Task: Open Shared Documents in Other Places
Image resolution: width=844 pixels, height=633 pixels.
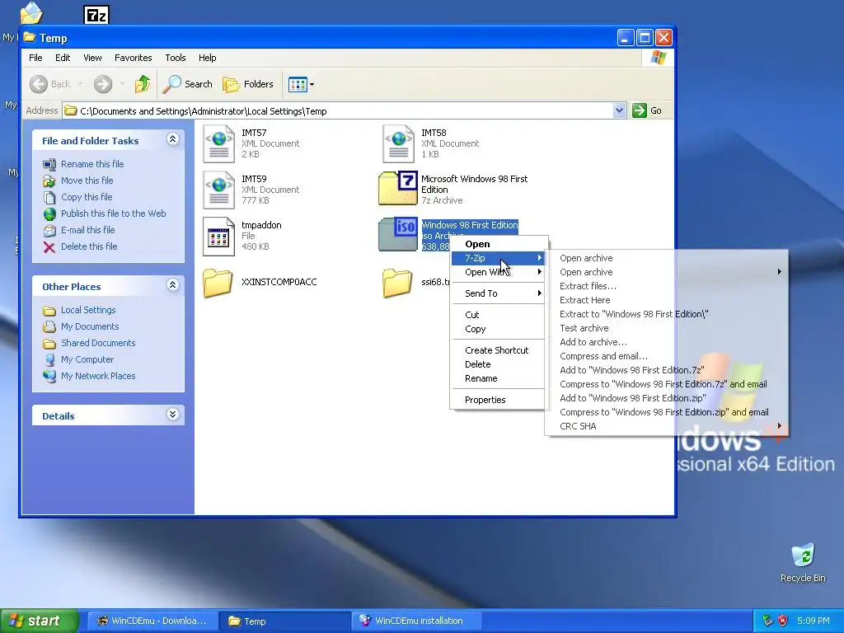Action: click(x=98, y=343)
